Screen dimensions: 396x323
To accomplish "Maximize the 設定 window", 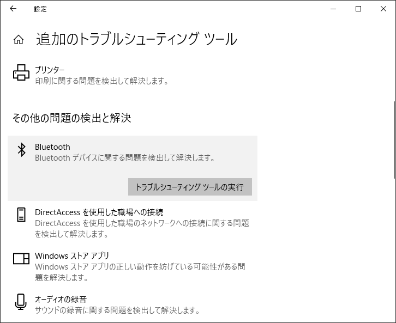I will click(x=358, y=9).
